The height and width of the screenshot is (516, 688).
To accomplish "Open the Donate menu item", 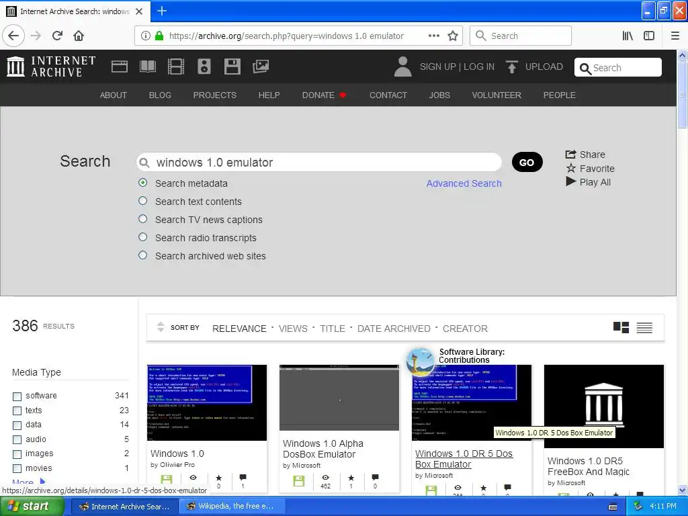I will (x=325, y=95).
